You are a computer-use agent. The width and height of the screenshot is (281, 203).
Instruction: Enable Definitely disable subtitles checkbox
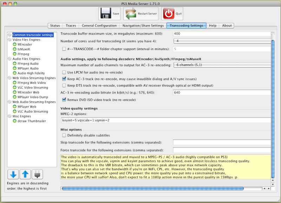(x=64, y=135)
